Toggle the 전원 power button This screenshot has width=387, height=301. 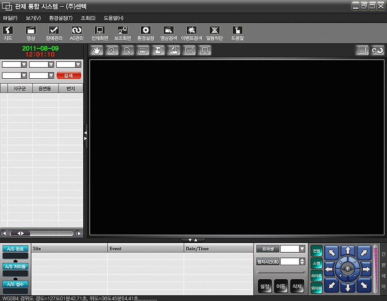point(316,251)
